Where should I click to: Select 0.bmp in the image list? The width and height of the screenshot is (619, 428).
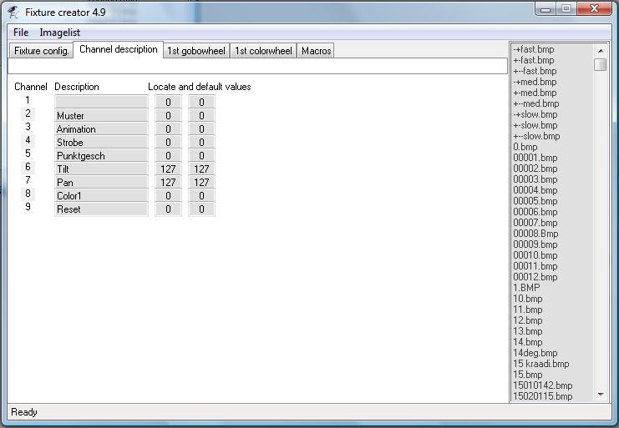525,147
